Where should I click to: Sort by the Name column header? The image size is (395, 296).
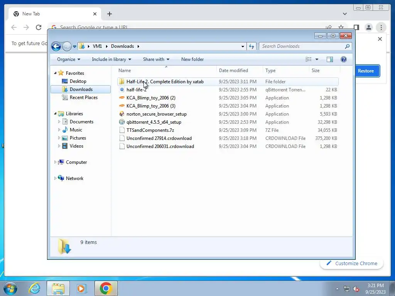166,71
